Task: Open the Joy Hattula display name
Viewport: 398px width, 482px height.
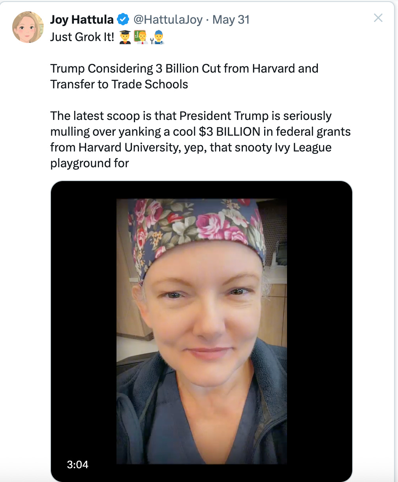Action: click(82, 19)
